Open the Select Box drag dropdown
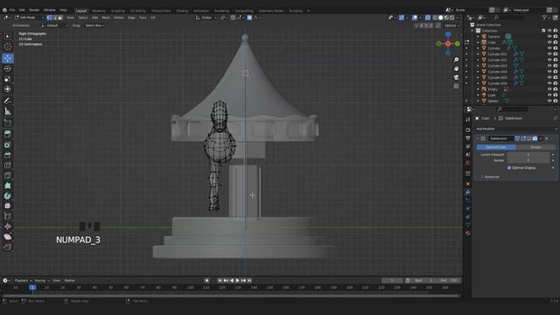The image size is (560, 315). pos(94,25)
